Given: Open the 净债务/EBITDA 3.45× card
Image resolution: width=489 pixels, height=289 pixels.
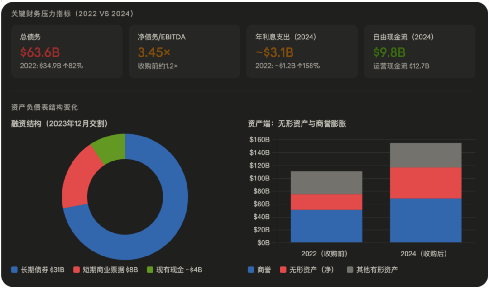Looking at the screenshot, I should pos(184,51).
